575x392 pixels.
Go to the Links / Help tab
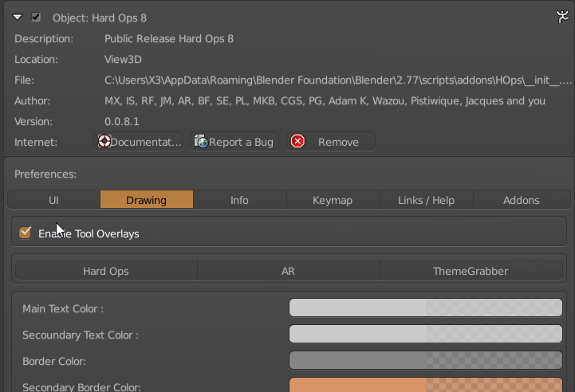(426, 200)
